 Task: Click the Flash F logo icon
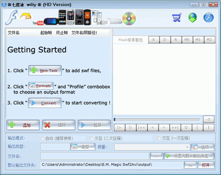(11, 17)
